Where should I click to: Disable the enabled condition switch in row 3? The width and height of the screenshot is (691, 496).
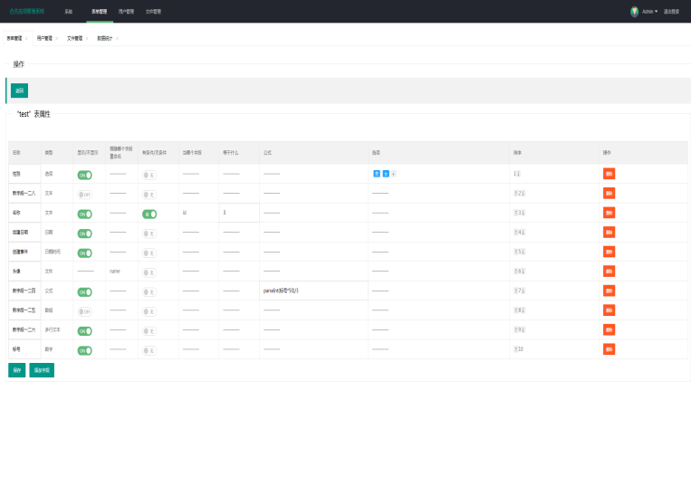(x=149, y=214)
